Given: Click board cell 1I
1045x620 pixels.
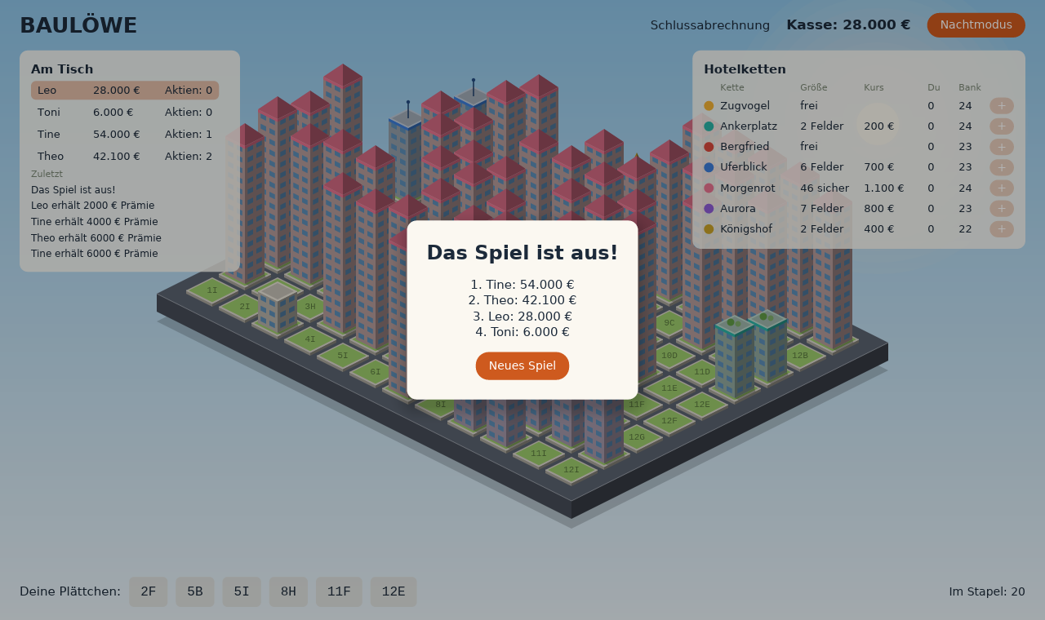Looking at the screenshot, I should (212, 290).
